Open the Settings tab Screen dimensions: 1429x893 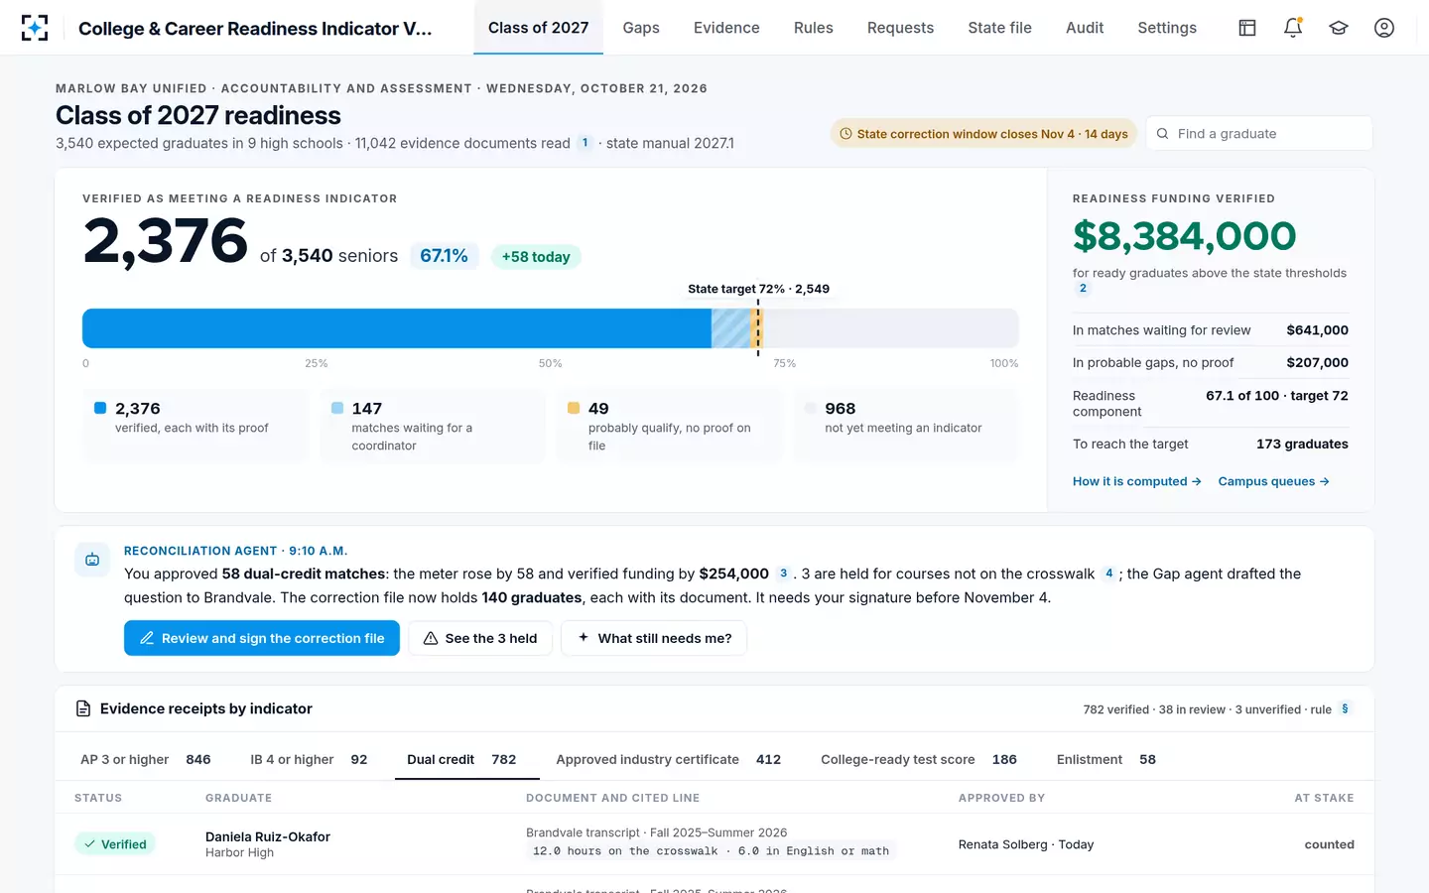(1167, 28)
